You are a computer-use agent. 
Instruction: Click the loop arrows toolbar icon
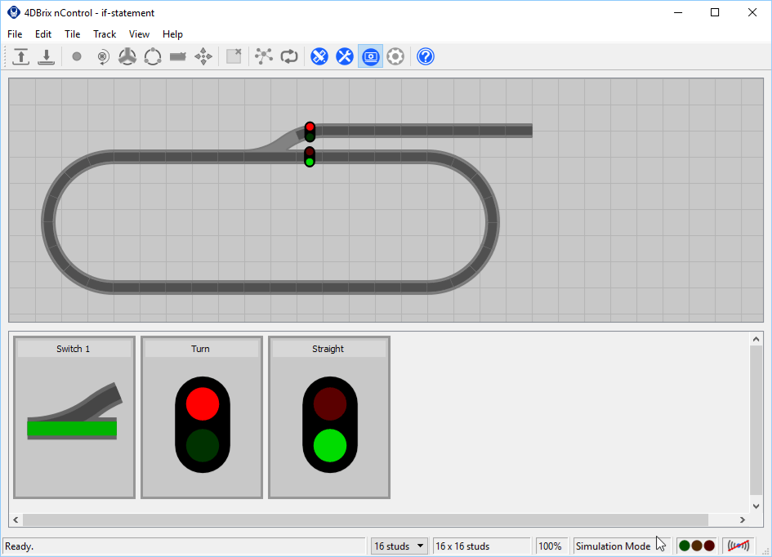tap(289, 56)
